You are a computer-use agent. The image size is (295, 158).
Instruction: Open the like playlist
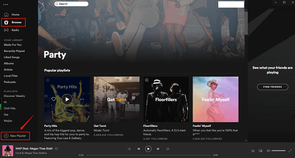6,115
